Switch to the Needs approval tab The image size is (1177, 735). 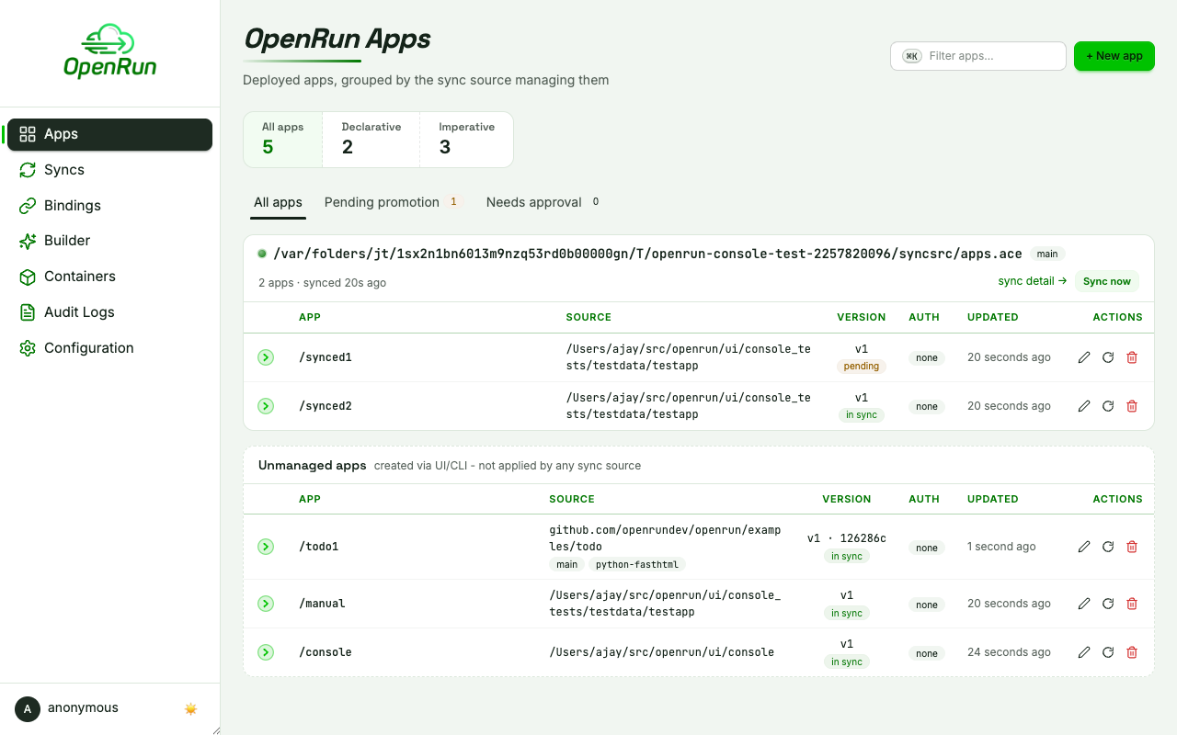point(543,202)
